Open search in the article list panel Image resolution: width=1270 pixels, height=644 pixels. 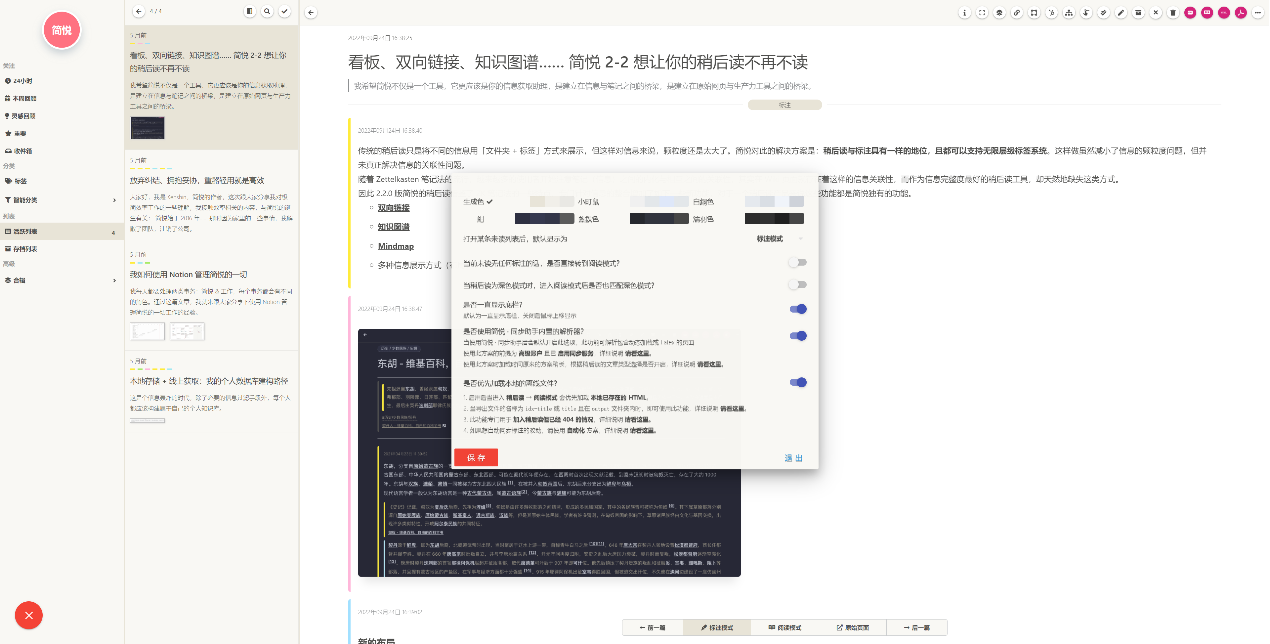coord(267,11)
